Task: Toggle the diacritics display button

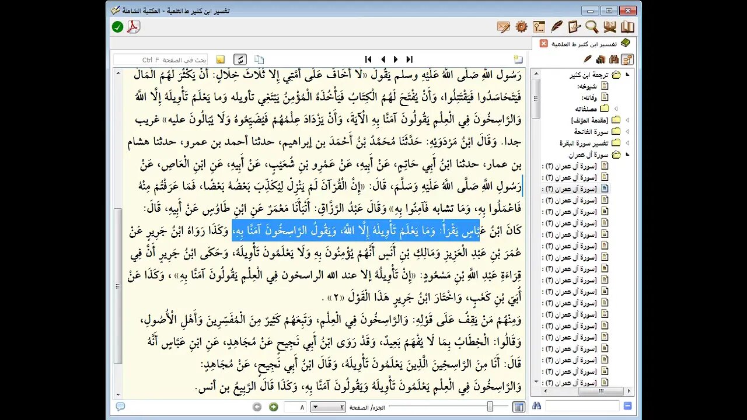Action: [x=240, y=60]
